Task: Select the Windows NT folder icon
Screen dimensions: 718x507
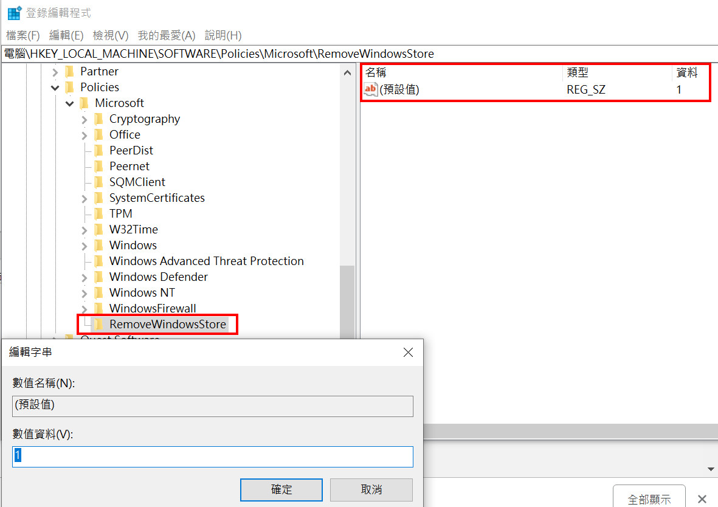Action: (x=99, y=292)
